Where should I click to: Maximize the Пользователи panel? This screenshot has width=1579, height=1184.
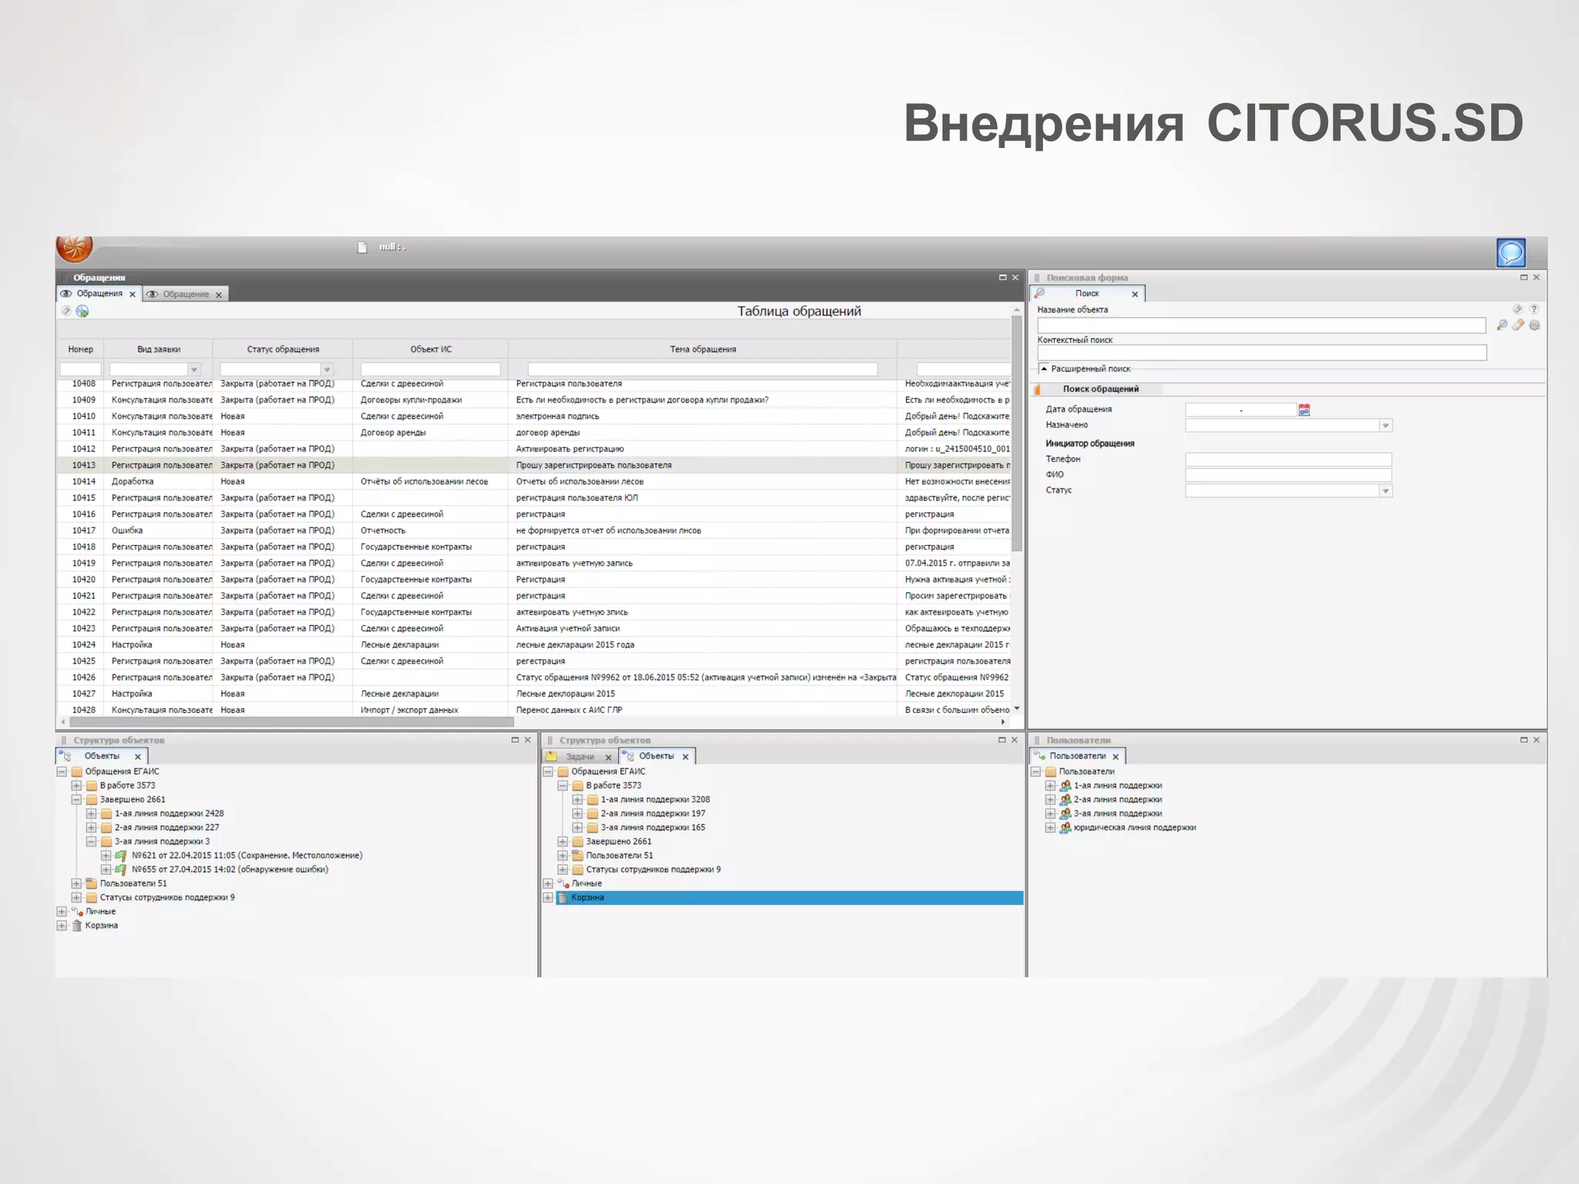click(x=1523, y=740)
